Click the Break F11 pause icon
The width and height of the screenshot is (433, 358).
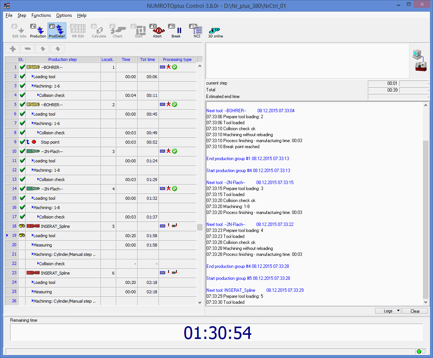[176, 31]
